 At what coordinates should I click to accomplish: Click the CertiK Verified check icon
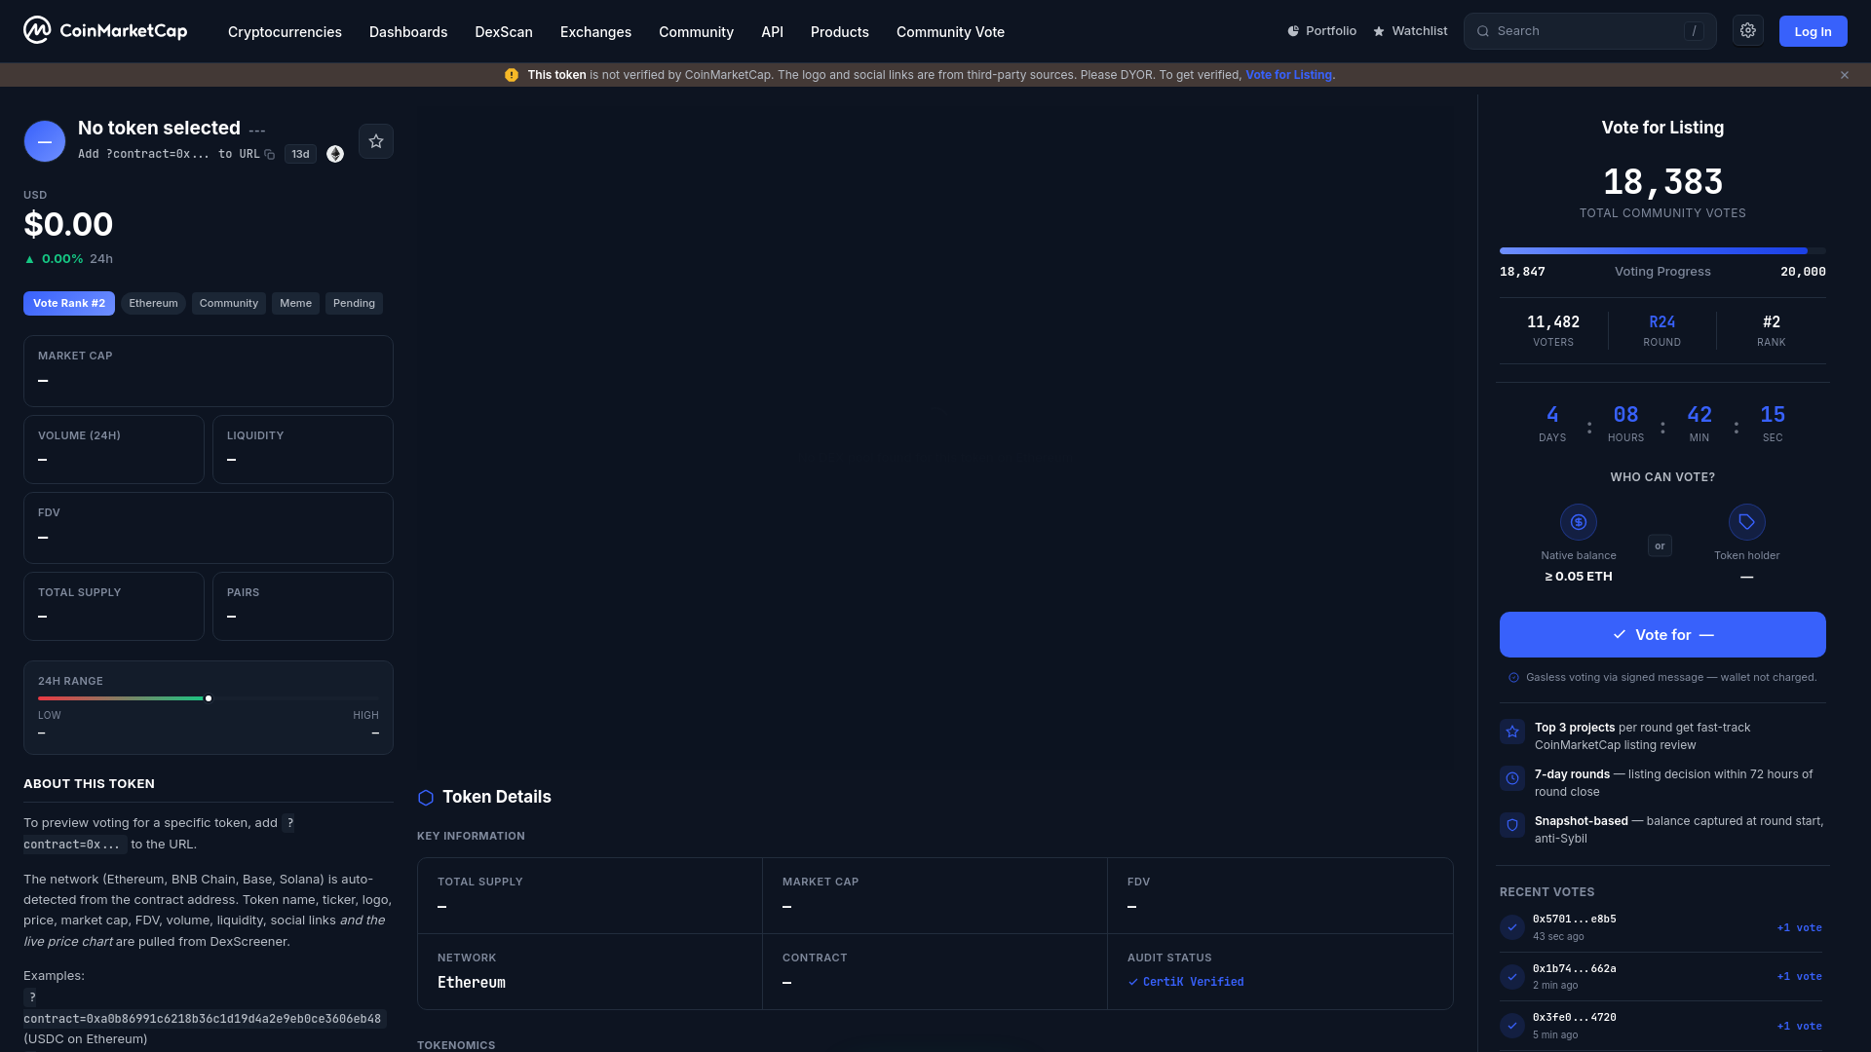(x=1133, y=982)
